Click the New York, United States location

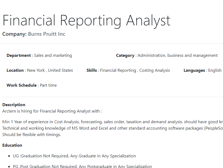(50, 70)
